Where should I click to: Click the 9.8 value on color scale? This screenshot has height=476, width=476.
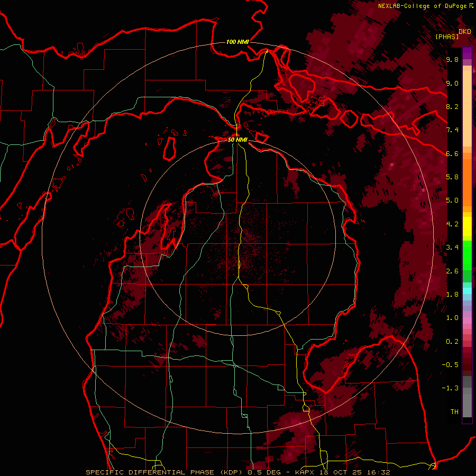[452, 59]
